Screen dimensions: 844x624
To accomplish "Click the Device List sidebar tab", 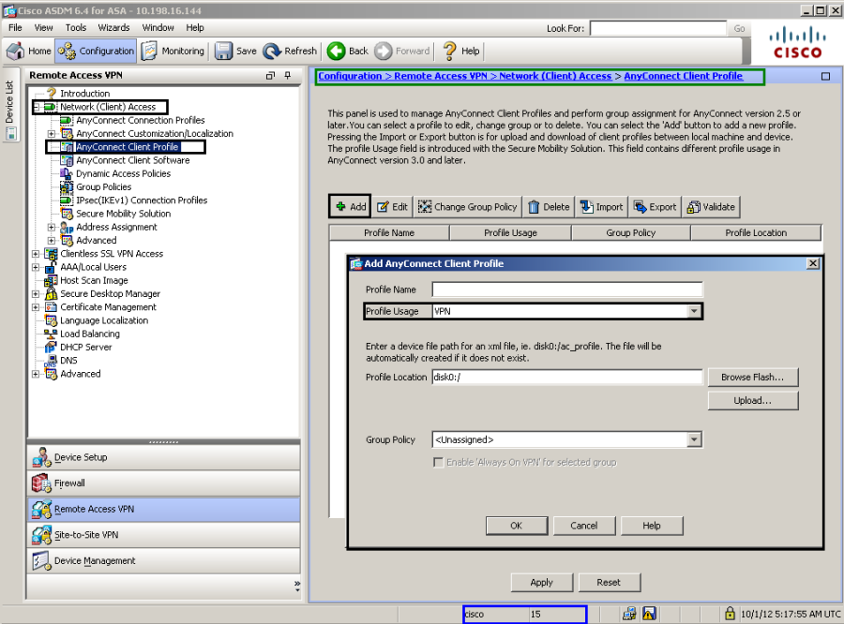I will click(x=10, y=103).
